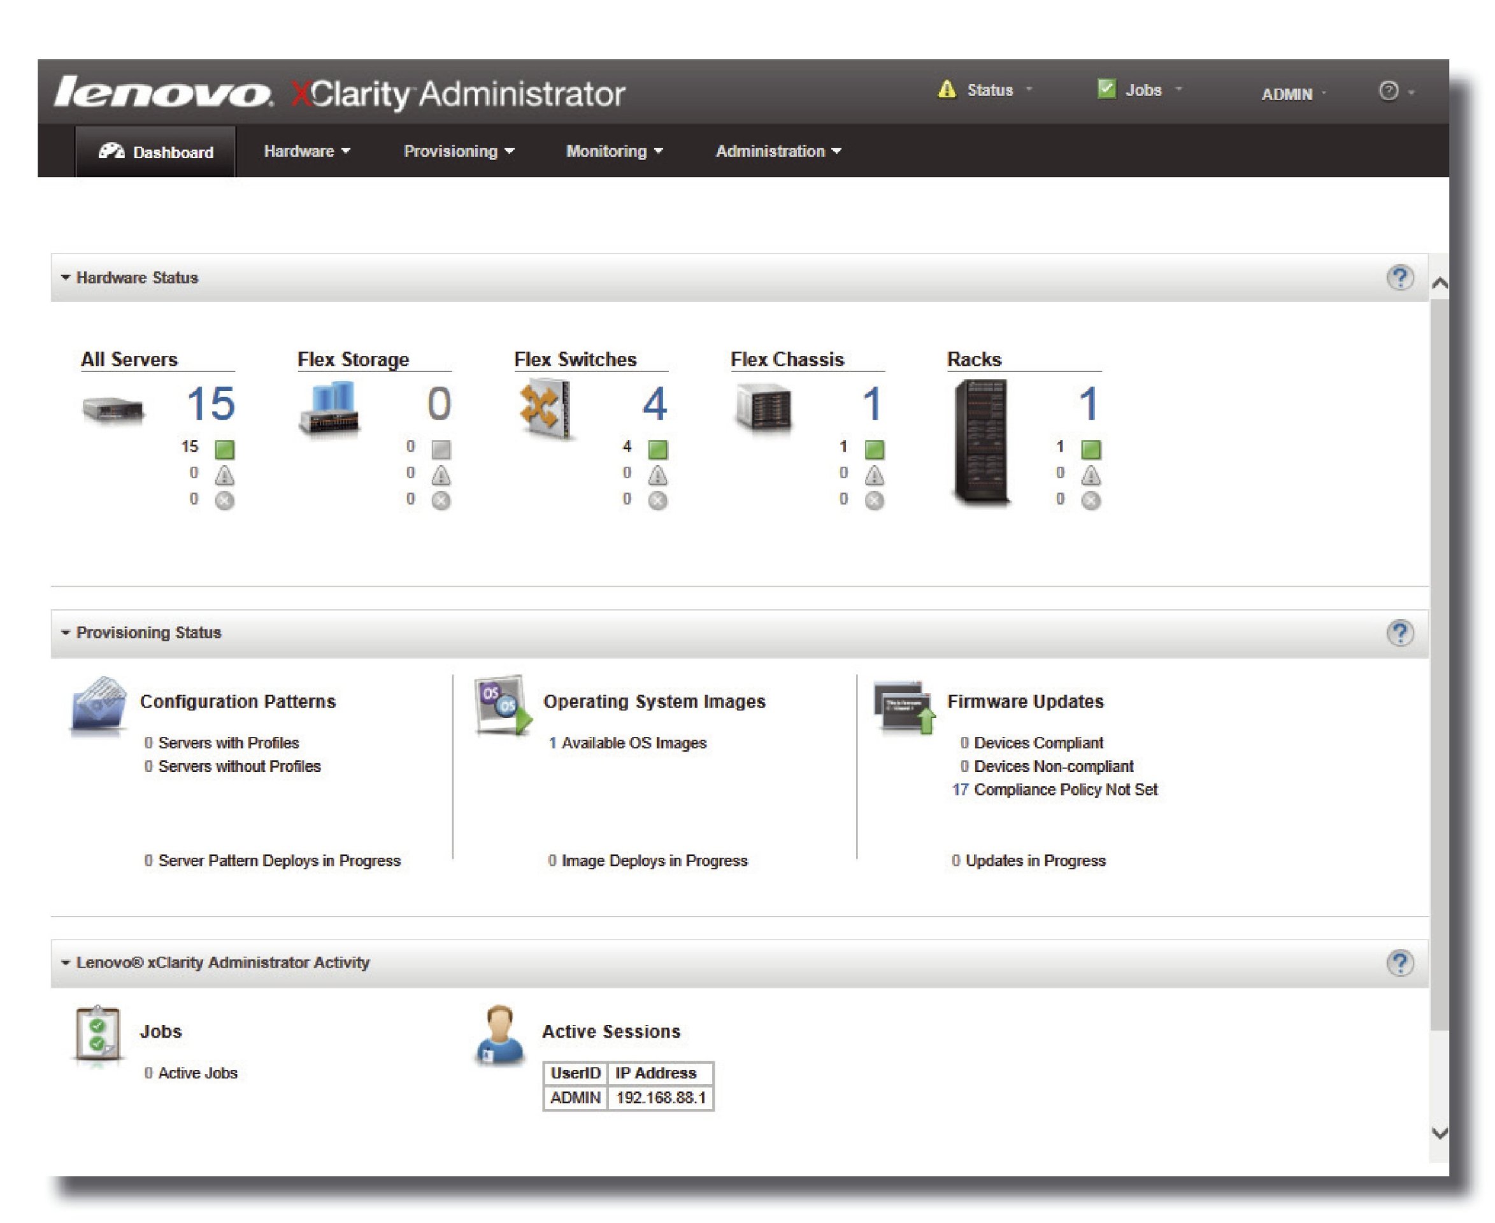Click the Racks cabinet icon
This screenshot has width=1495, height=1223.
(981, 441)
